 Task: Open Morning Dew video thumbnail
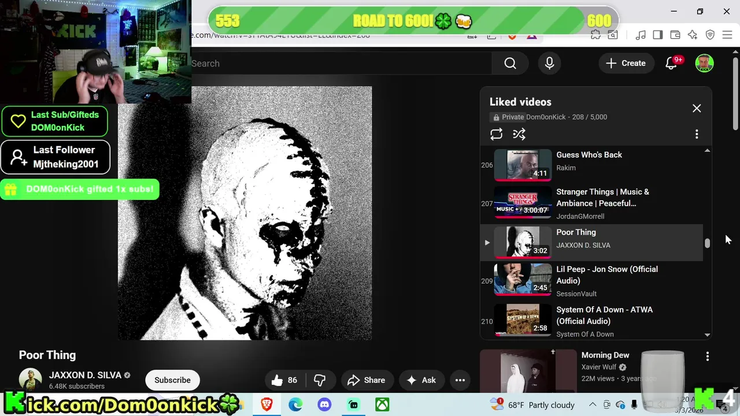[x=528, y=371]
